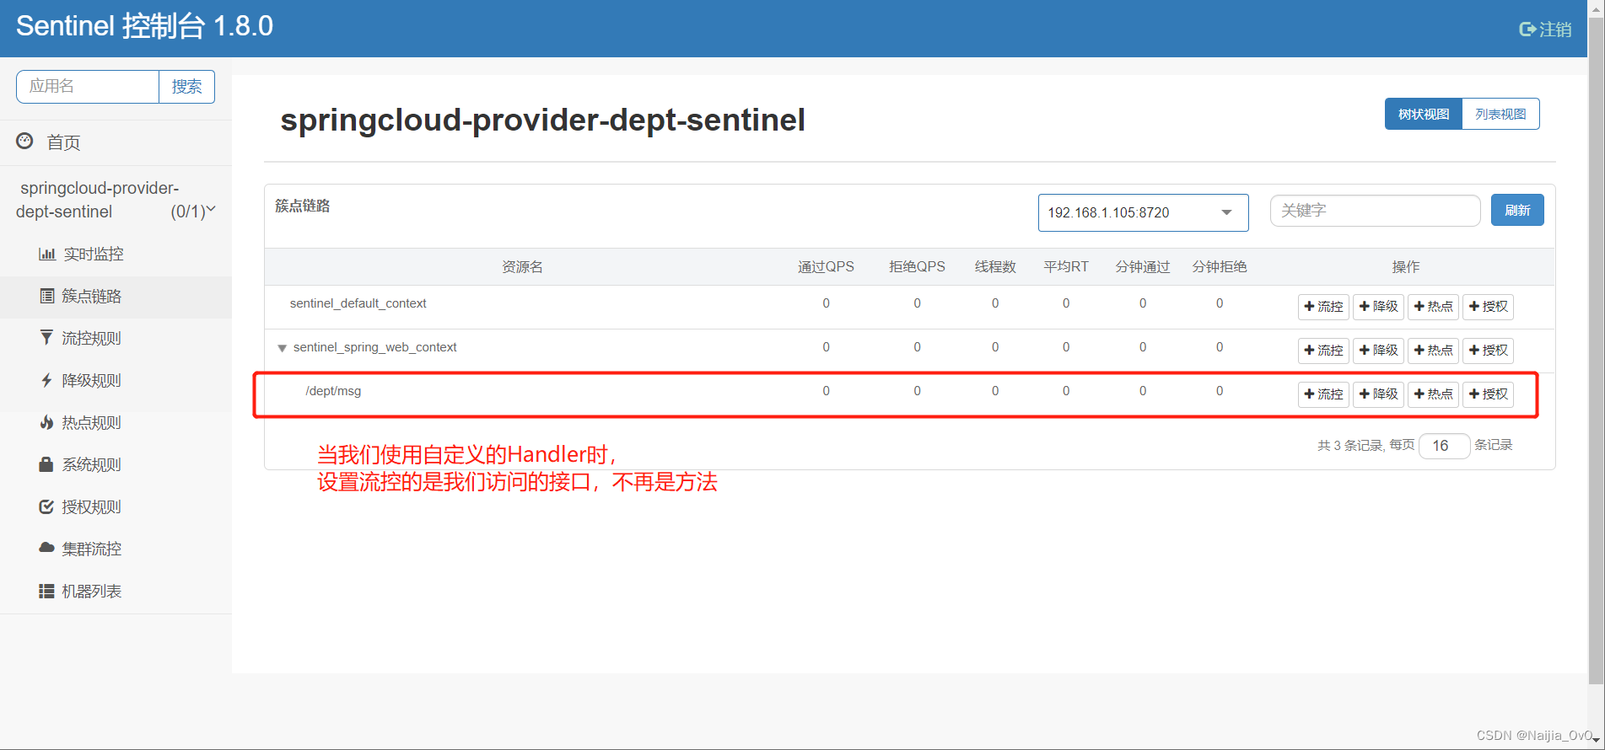Add 流控 rule for /dept/msg
Image resolution: width=1605 pixels, height=750 pixels.
point(1323,394)
